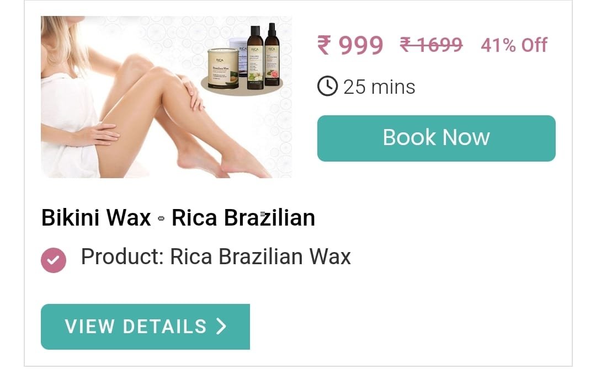This screenshot has width=596, height=369.
Task: Click the chevron arrow in View Details
Action: (221, 326)
